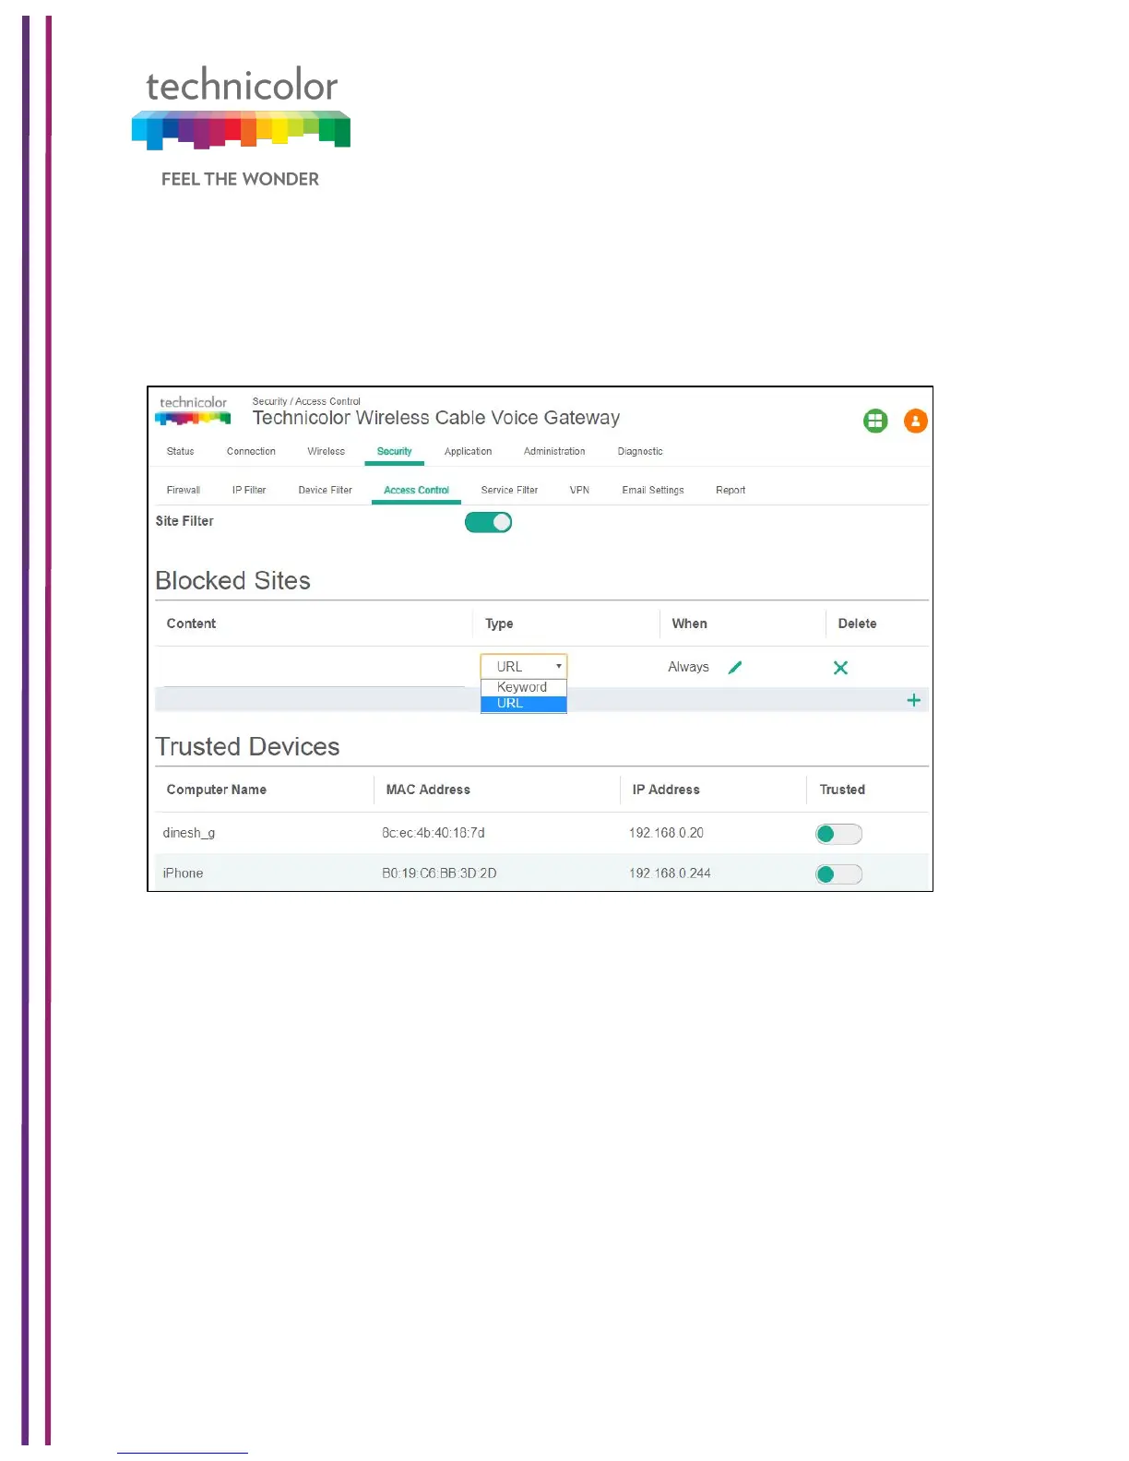Screen dimensions: 1129x1461
Task: Open the Report sub-tab
Action: (x=731, y=490)
